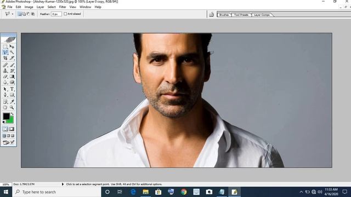
Task: Switch to the Brushes tab
Action: [224, 15]
